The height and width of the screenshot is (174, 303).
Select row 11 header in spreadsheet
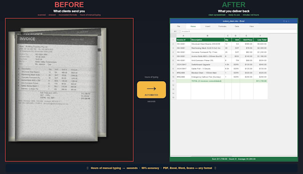point(173,81)
